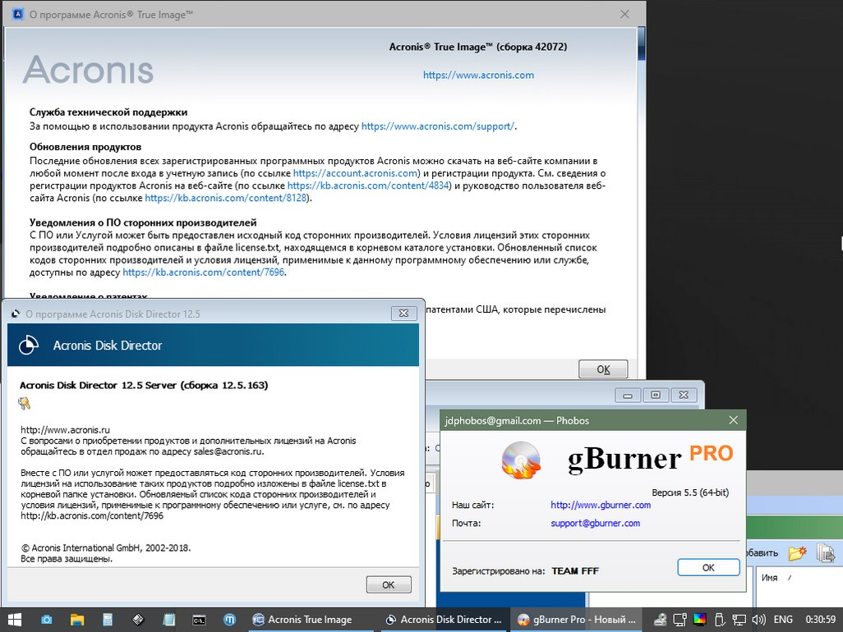Open the clock showing 0:30:59

[821, 620]
